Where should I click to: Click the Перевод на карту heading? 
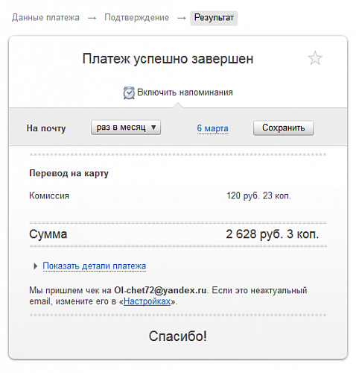pyautogui.click(x=69, y=173)
